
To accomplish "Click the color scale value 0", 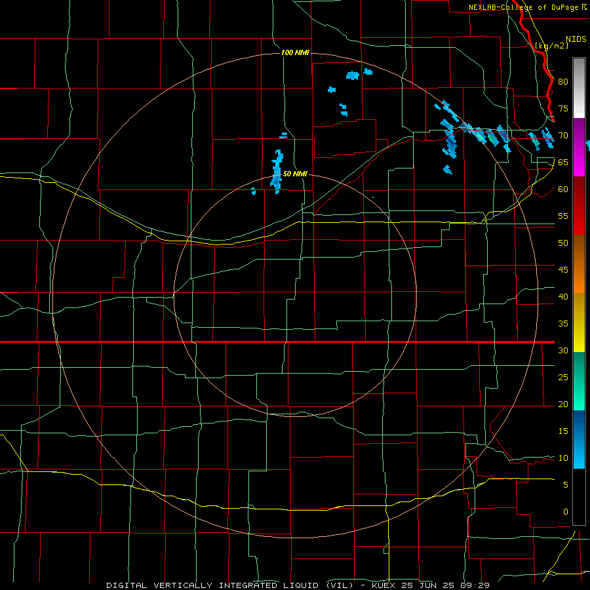I will (x=566, y=512).
